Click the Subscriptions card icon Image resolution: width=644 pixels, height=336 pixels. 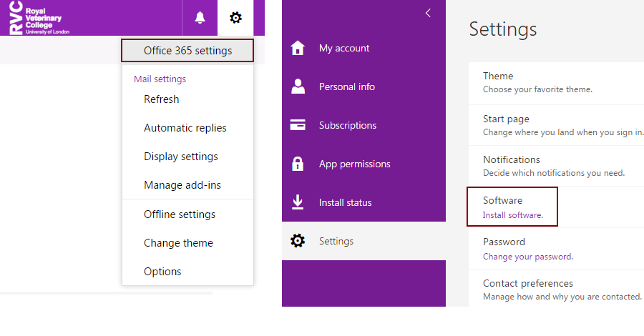pyautogui.click(x=298, y=124)
